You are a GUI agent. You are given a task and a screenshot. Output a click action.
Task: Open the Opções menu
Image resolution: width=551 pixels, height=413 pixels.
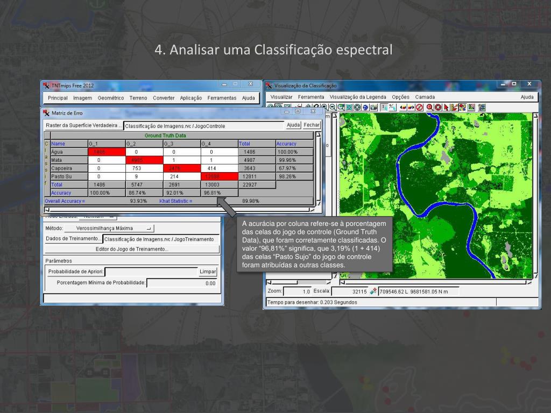coord(400,97)
